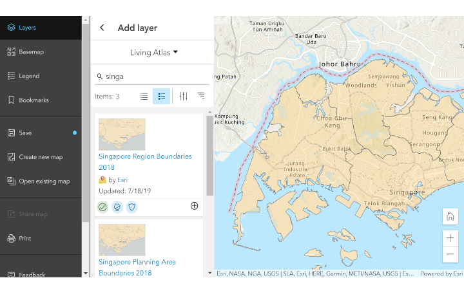This screenshot has width=464, height=296.
Task: Switch to compact list view
Action: (144, 97)
